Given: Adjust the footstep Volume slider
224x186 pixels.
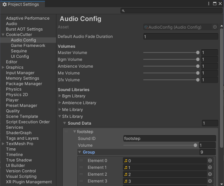Looking at the screenshot, I should tap(160, 145).
